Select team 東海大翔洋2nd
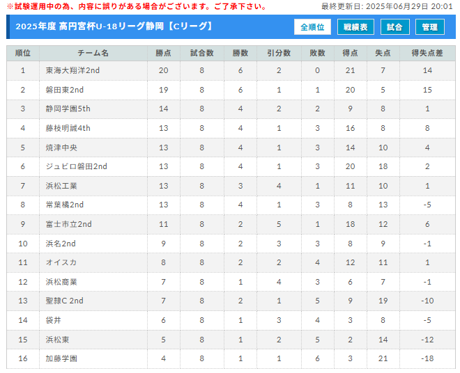This screenshot has height=373, width=460. click(x=72, y=70)
